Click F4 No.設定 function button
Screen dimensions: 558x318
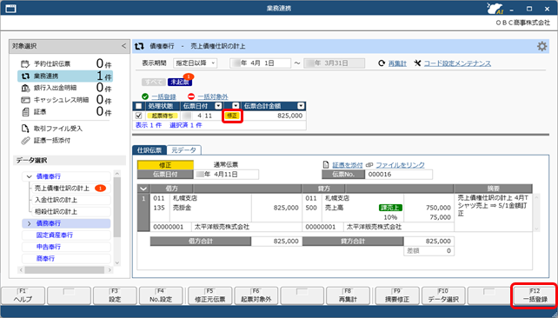[x=161, y=296]
